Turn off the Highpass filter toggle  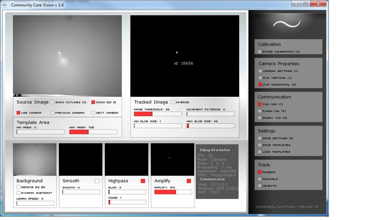143,181
